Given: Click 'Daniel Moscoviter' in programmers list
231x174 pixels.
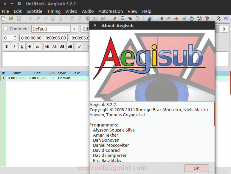Looking at the screenshot, I should coord(111,145).
